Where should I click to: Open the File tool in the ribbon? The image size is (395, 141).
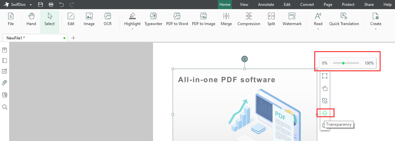point(11,20)
